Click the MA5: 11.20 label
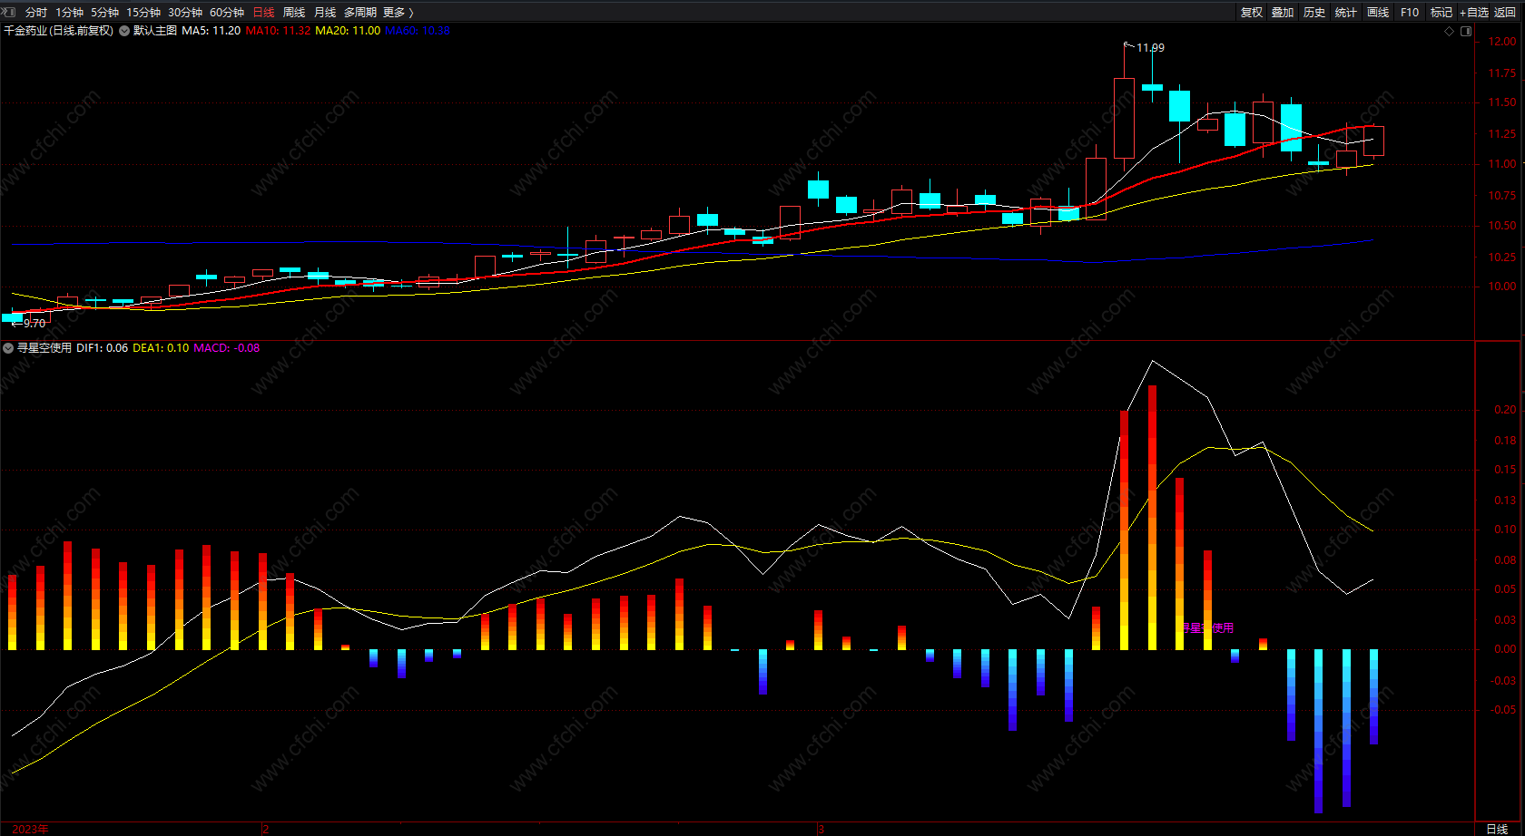This screenshot has width=1525, height=836. click(x=211, y=31)
